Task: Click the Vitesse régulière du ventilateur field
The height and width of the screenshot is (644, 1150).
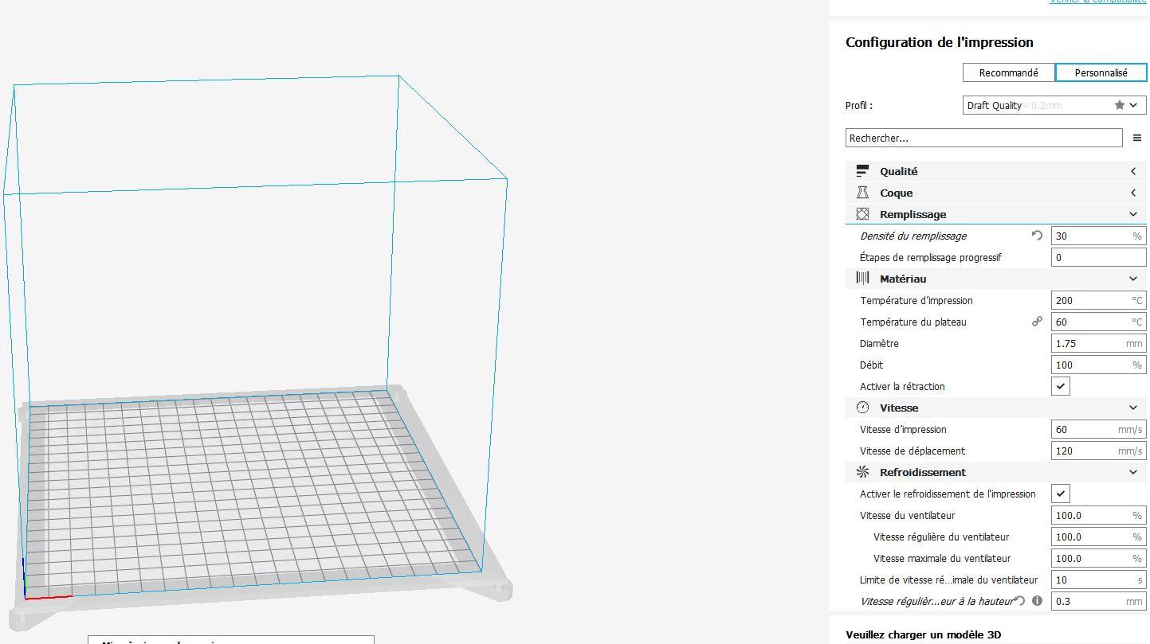Action: [x=1099, y=537]
